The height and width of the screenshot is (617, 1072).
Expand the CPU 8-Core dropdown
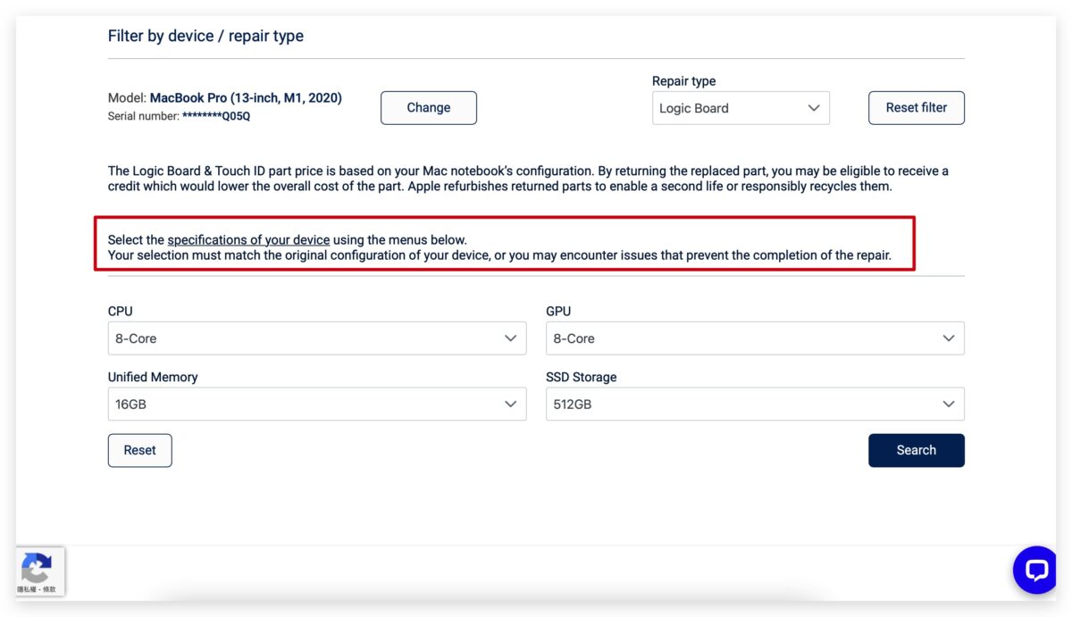click(317, 338)
